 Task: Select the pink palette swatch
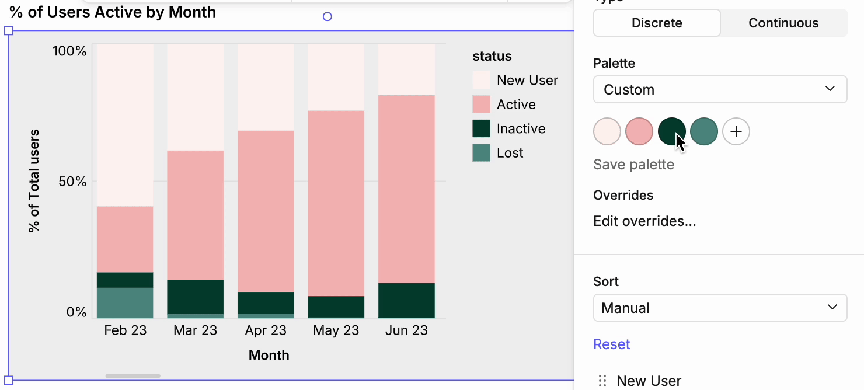[x=639, y=131]
